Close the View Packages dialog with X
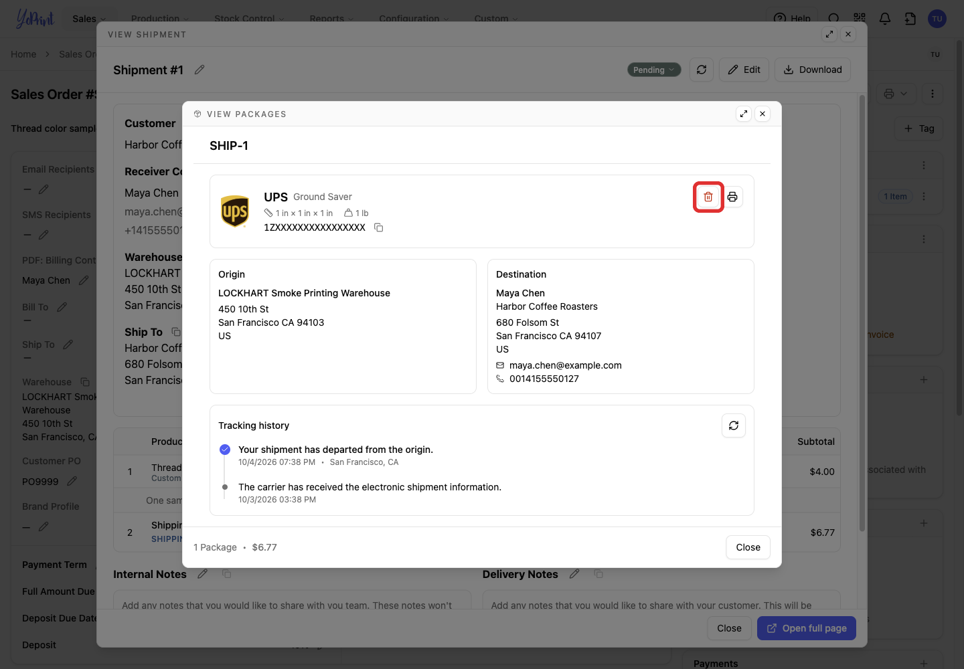This screenshot has height=669, width=964. [762, 114]
